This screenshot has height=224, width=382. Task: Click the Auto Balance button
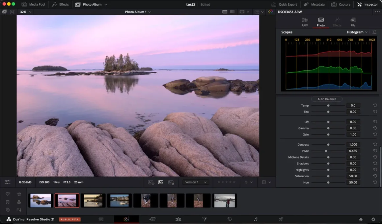tap(327, 99)
